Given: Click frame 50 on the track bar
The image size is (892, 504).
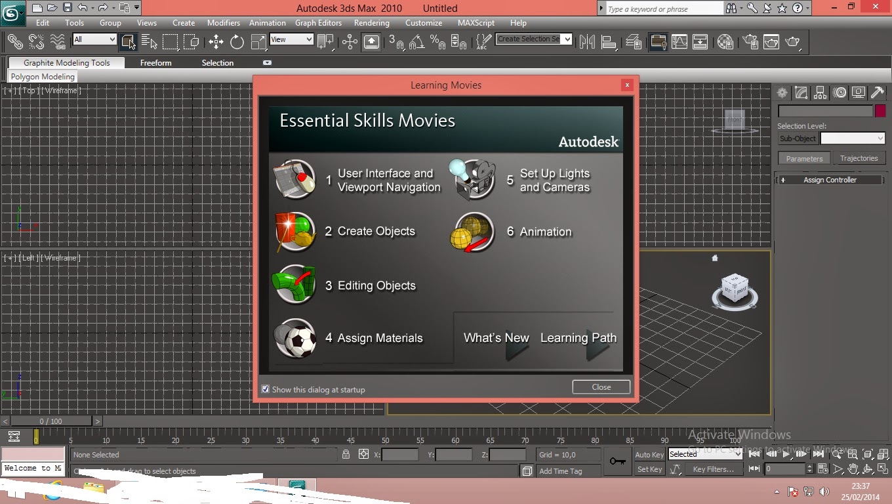Looking at the screenshot, I should (386, 440).
